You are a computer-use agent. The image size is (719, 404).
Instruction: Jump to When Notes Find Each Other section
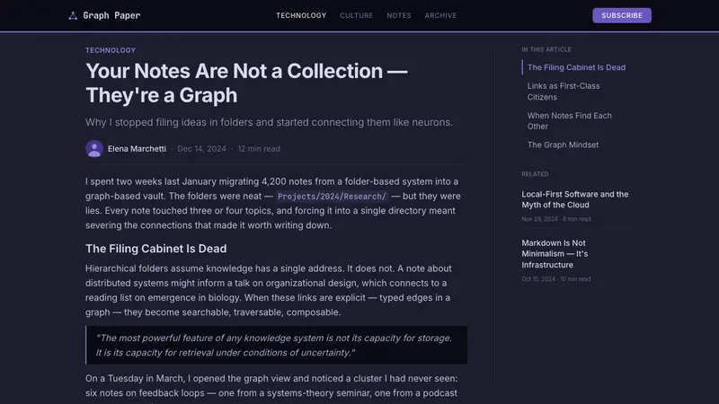[x=569, y=121]
